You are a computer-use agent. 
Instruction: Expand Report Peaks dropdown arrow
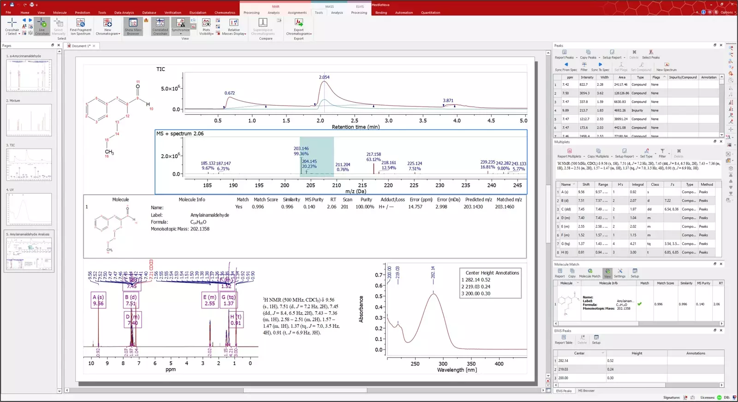click(577, 58)
